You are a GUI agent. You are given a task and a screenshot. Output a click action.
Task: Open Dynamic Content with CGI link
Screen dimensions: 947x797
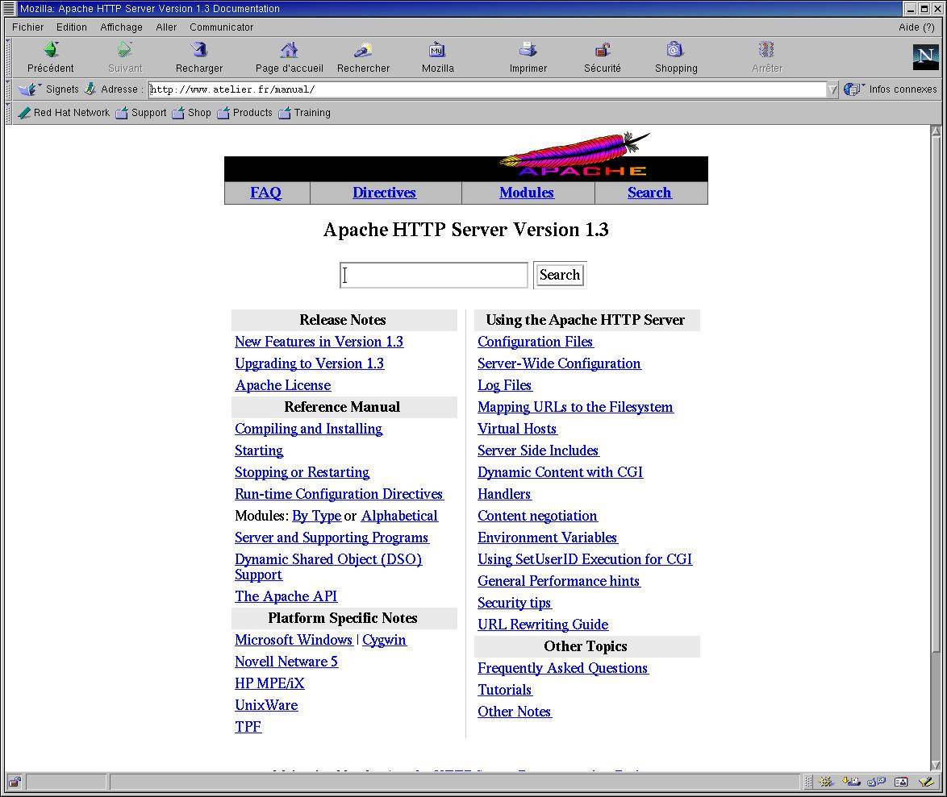(560, 472)
